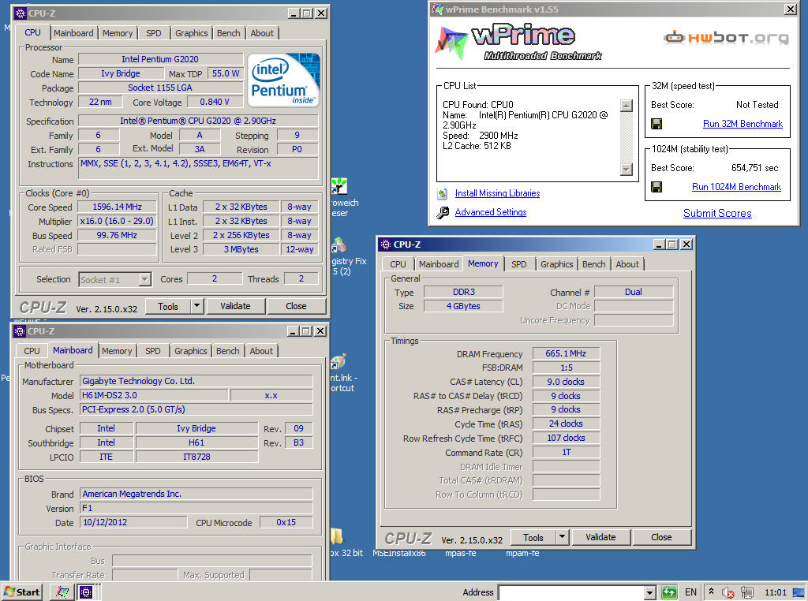The width and height of the screenshot is (808, 601).
Task: Open About tab in the top CPU-Z window
Action: pyautogui.click(x=262, y=33)
